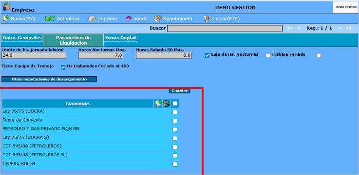This screenshot has width=359, height=175.
Task: Click the Ayuda label
Action: [140, 19]
